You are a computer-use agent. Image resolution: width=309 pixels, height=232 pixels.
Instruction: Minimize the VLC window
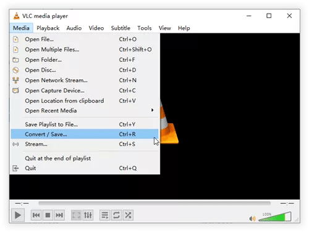(x=249, y=16)
